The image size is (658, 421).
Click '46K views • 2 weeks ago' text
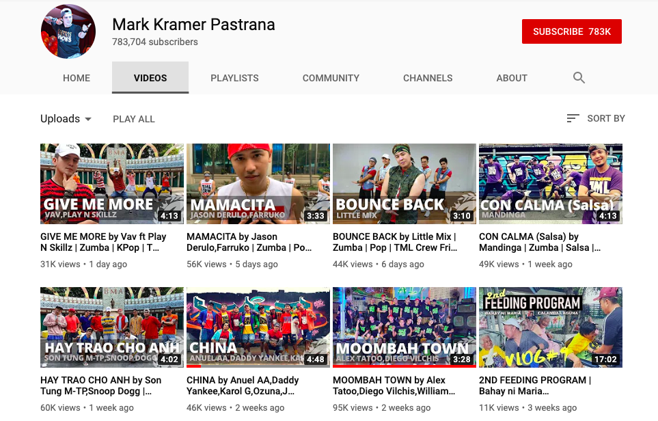click(236, 407)
